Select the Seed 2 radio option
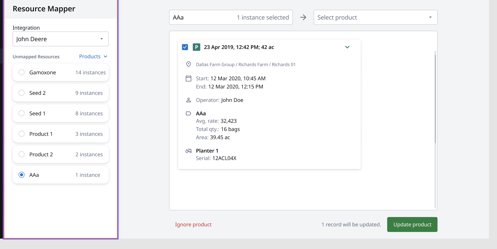The height and width of the screenshot is (249, 497). [22, 93]
